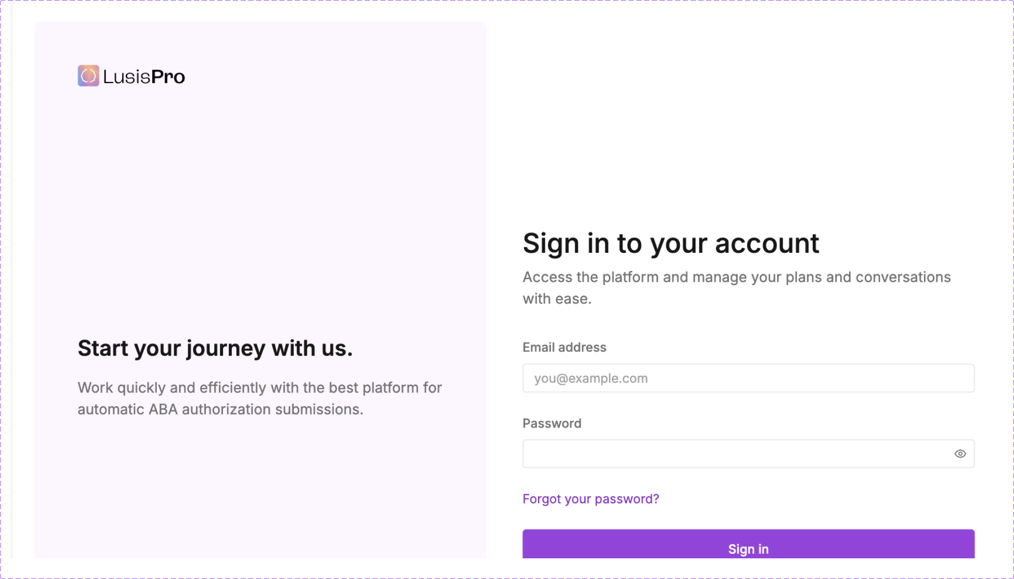
Task: Click the "Start your journey with us." headline
Action: (215, 348)
